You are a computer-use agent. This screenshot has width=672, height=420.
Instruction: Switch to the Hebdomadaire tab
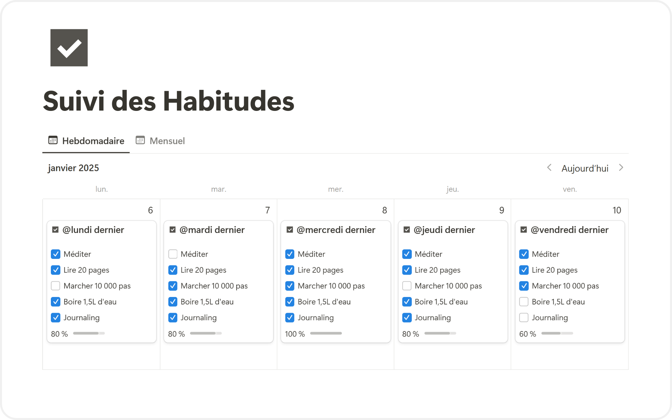tap(93, 141)
